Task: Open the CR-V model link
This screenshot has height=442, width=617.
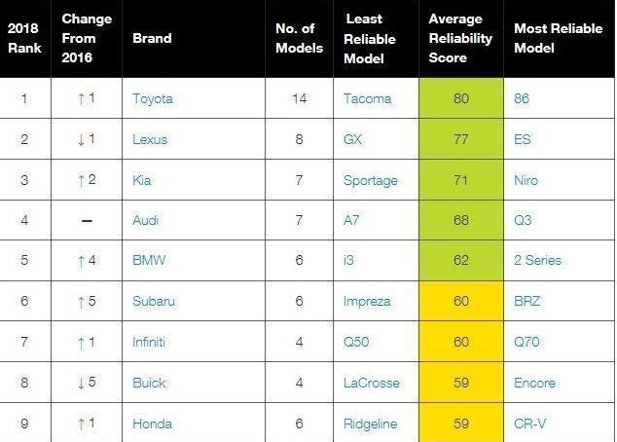Action: click(x=529, y=424)
